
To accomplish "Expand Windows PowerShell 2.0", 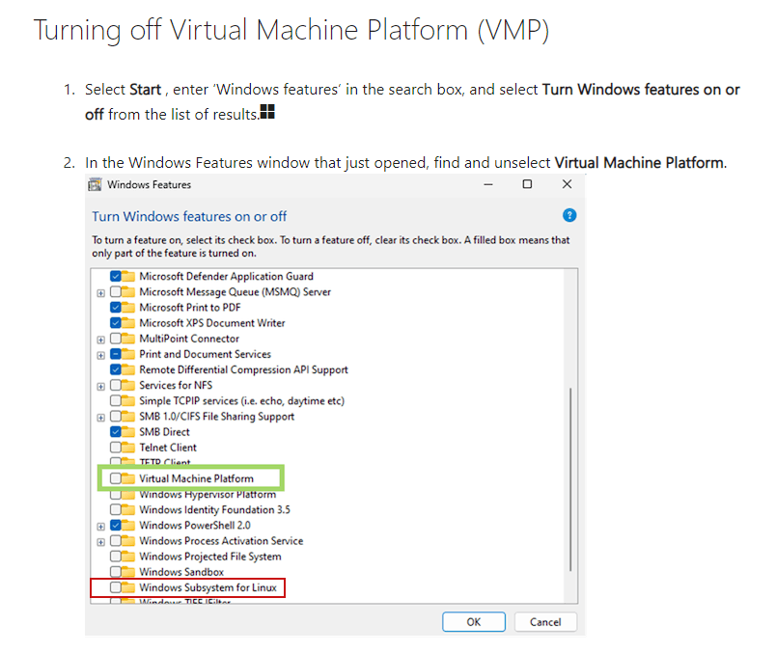I will pyautogui.click(x=101, y=525).
